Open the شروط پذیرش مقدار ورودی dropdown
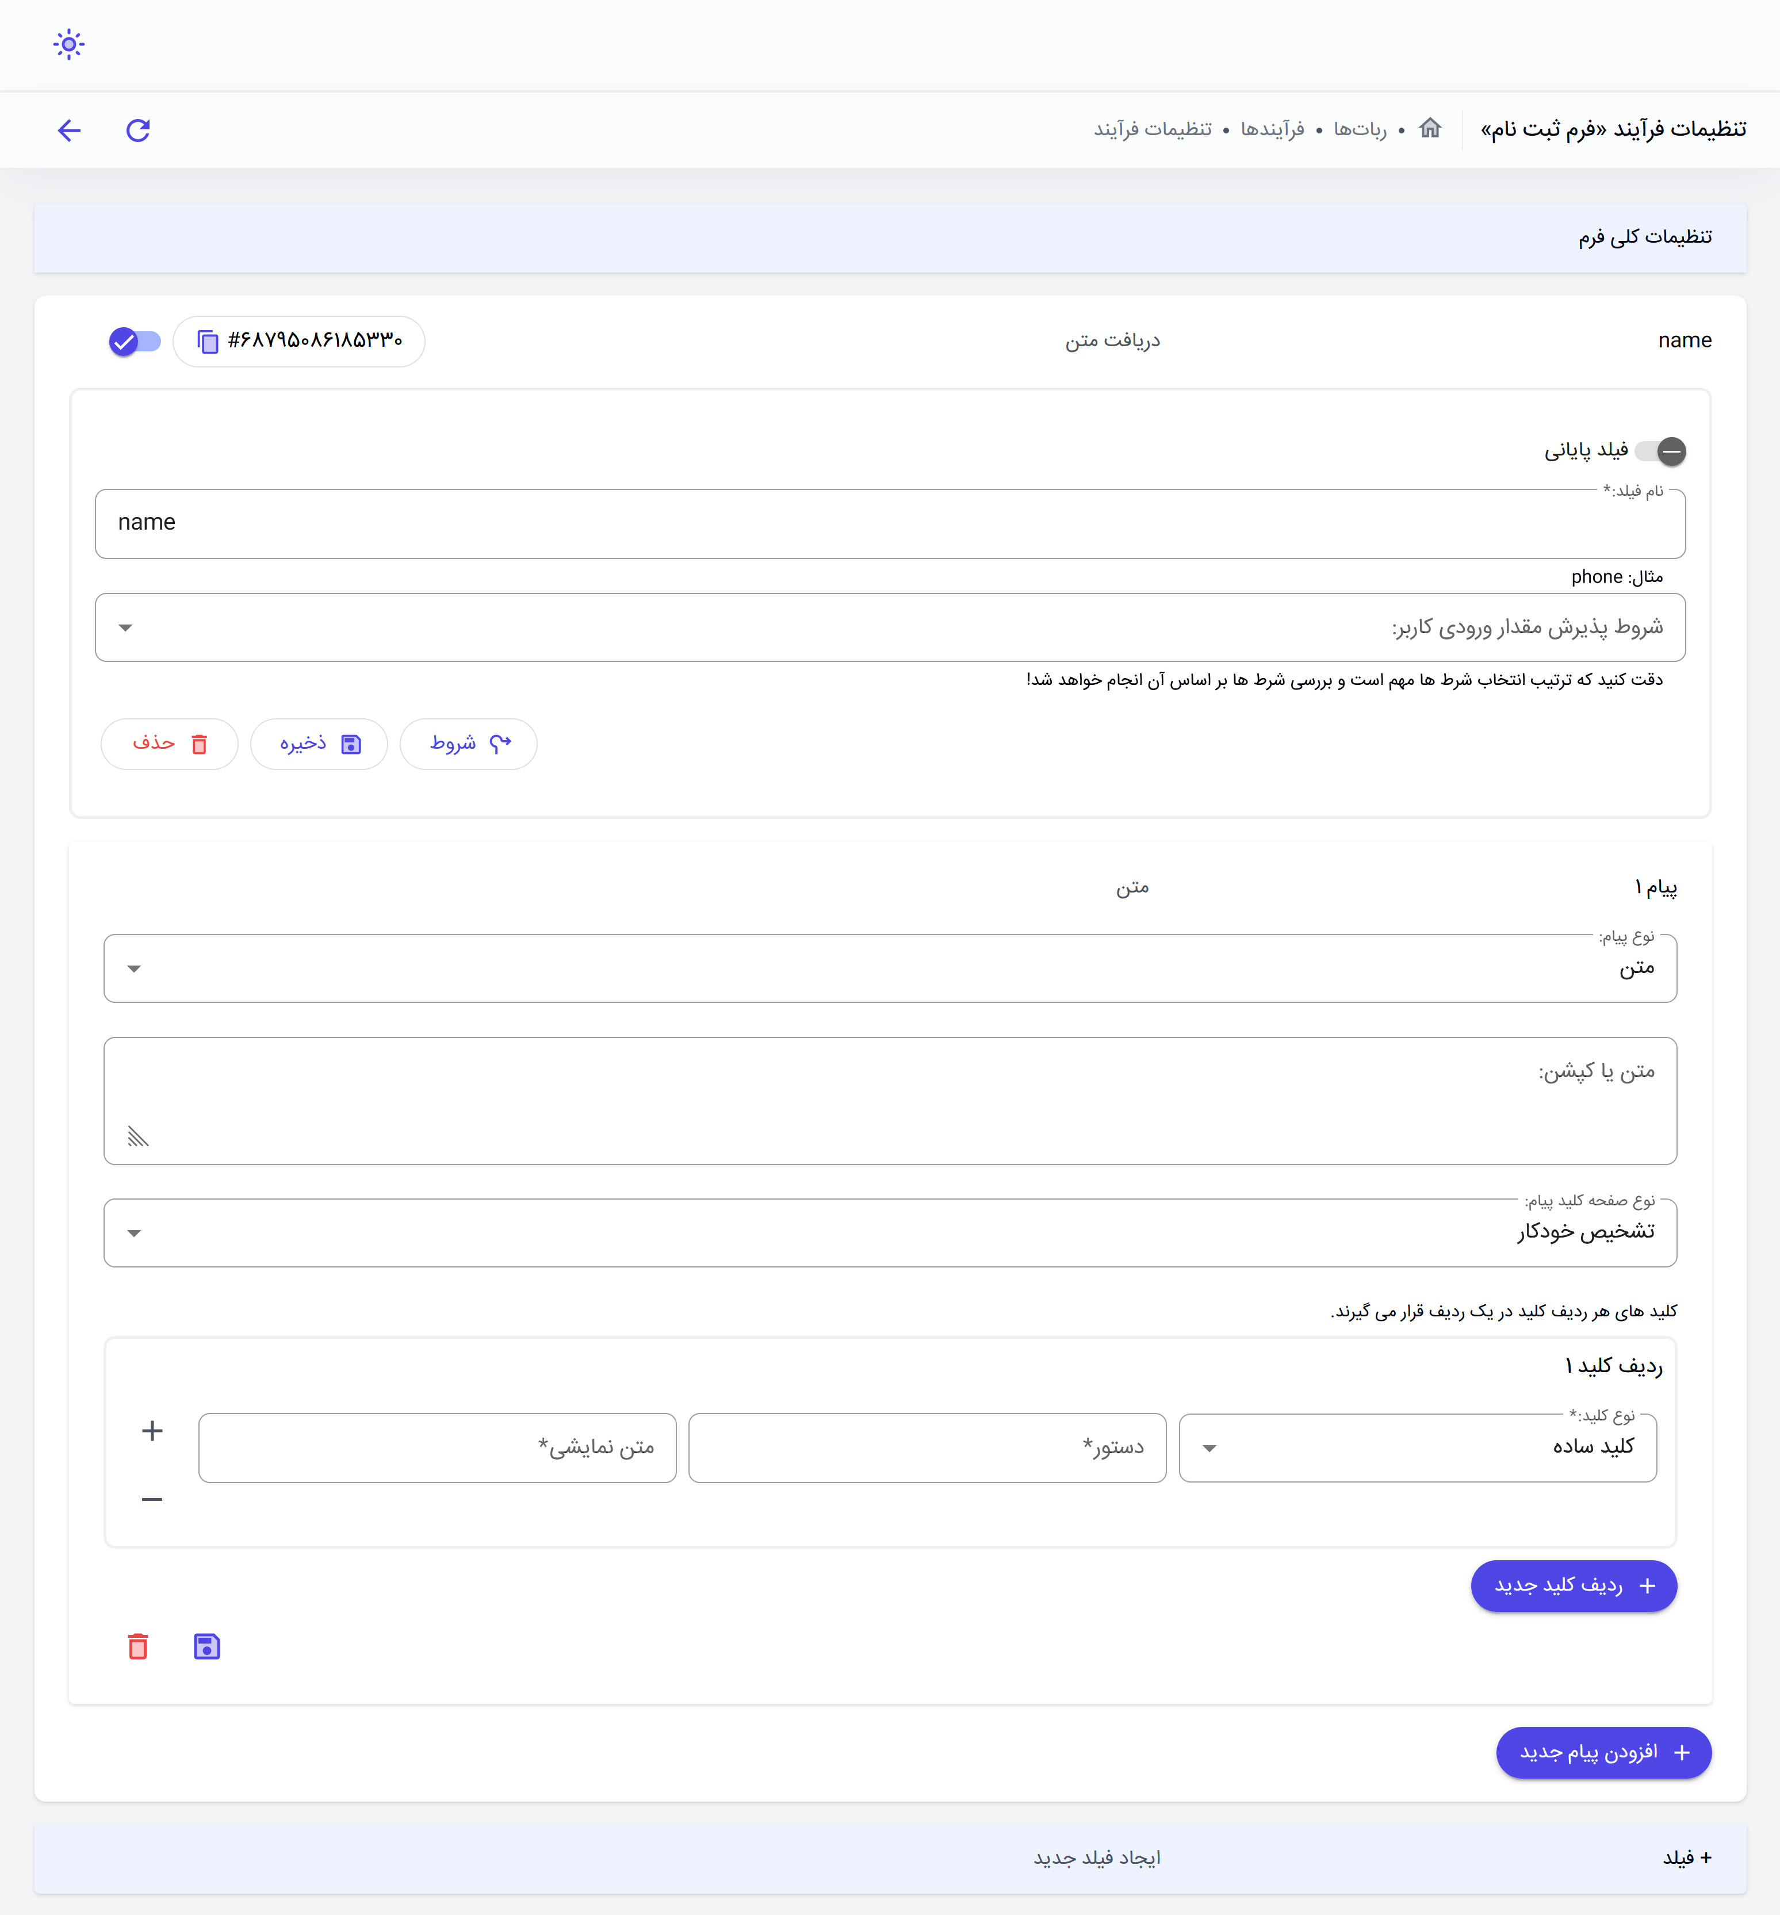Image resolution: width=1780 pixels, height=1915 pixels. [890, 627]
